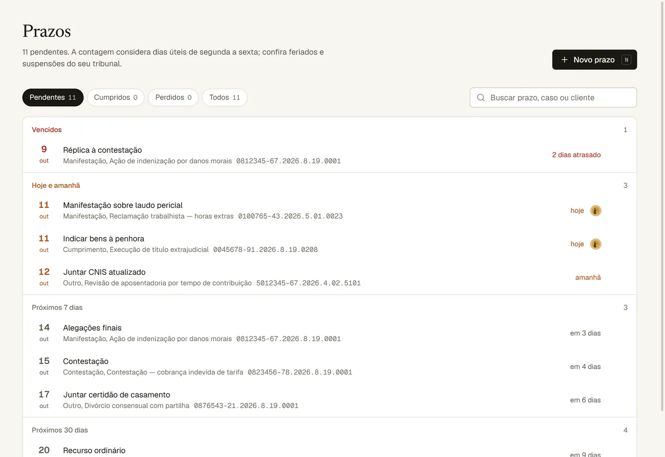Click the case number under Réplica à contestação

pyautogui.click(x=289, y=161)
